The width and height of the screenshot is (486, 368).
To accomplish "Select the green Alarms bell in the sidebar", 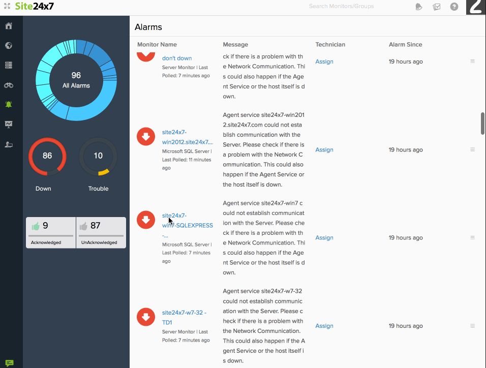I will [9, 105].
